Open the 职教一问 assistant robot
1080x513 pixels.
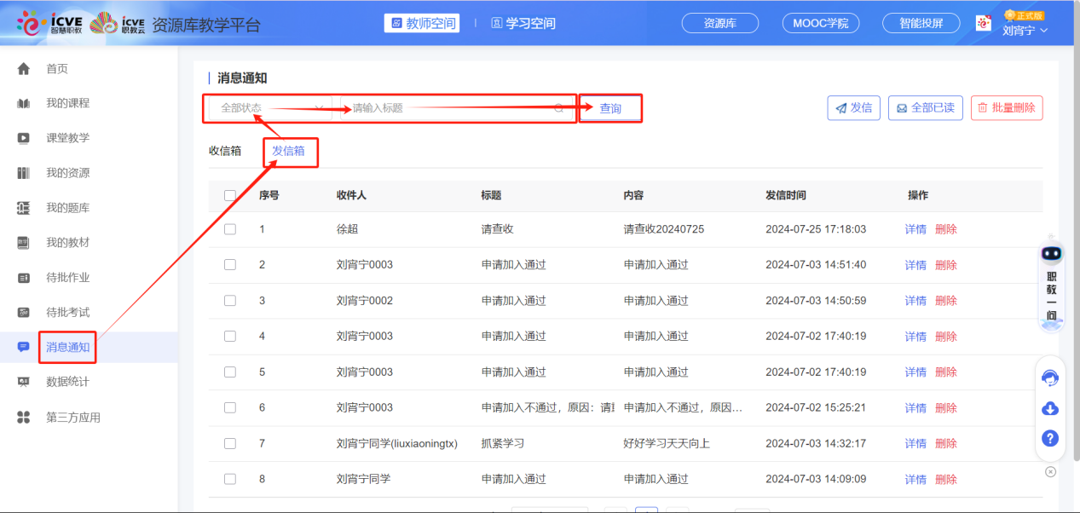[x=1050, y=290]
